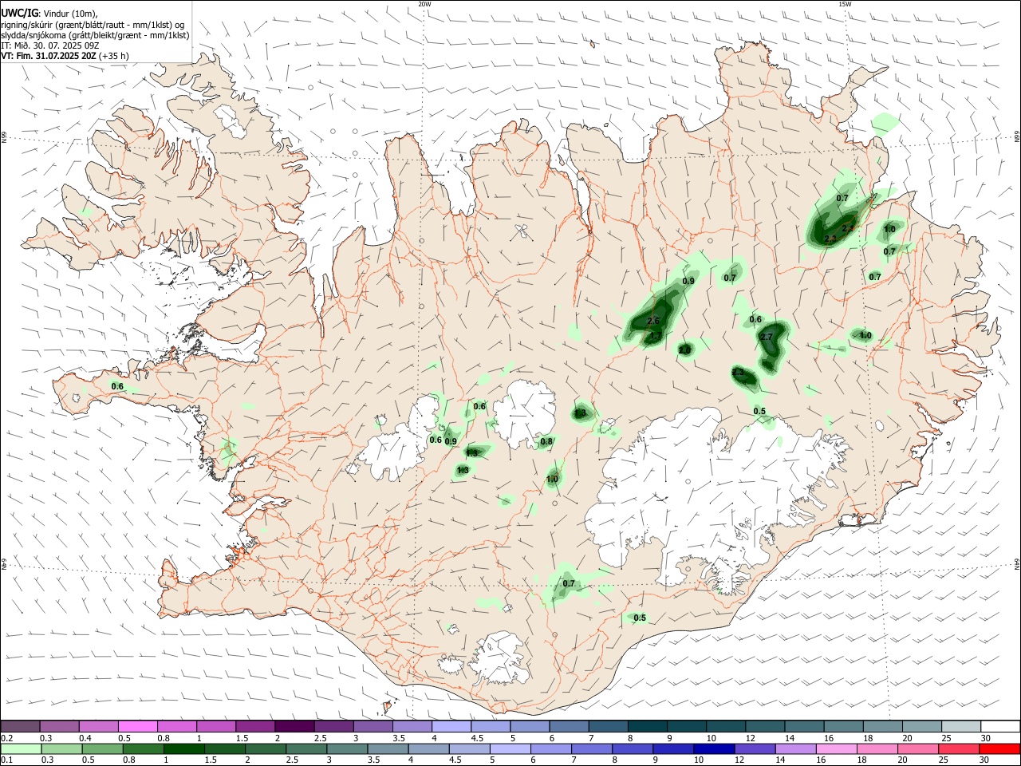The height and width of the screenshot is (766, 1021).
Task: Click the dark purple 2 swatch in the upper legend row
Action: point(294,727)
